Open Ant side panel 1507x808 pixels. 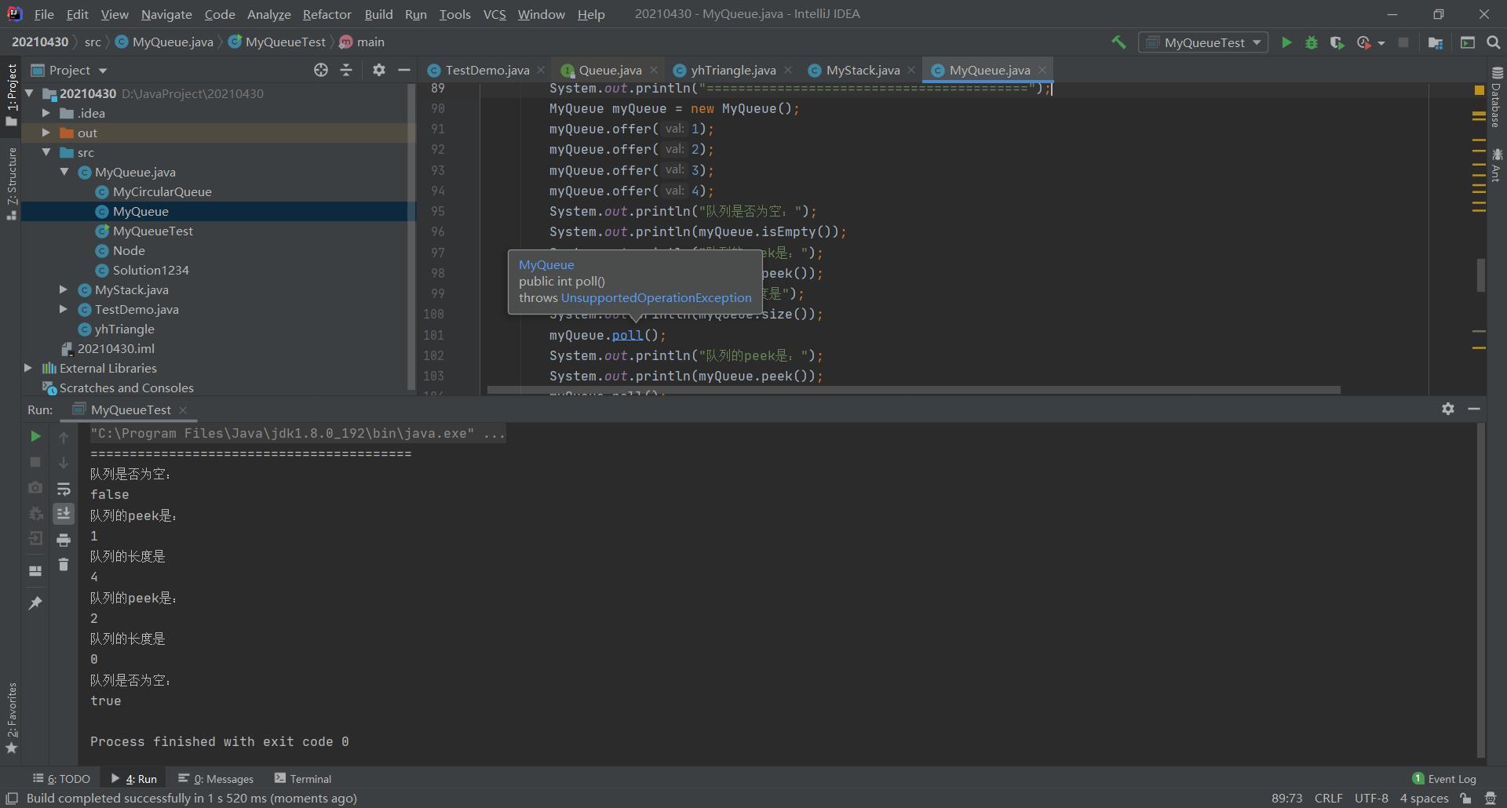[1496, 165]
